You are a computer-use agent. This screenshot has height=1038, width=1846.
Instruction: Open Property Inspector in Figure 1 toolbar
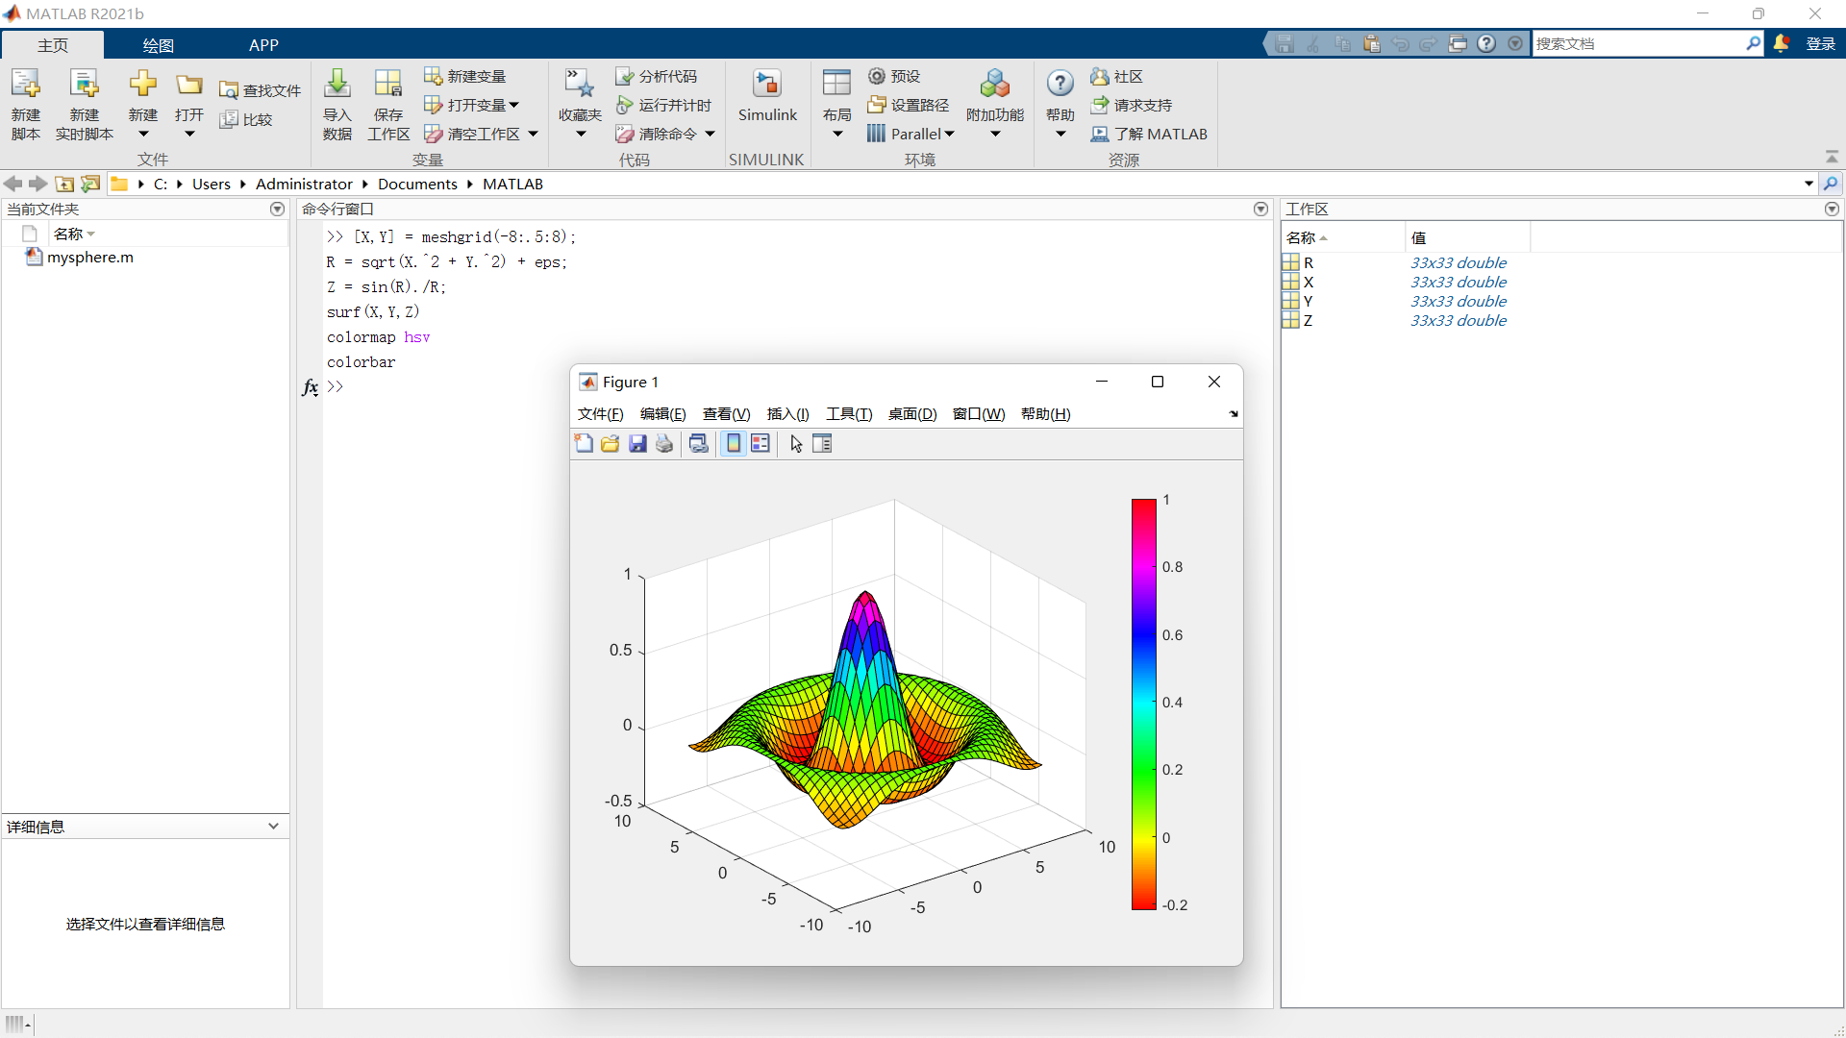(822, 443)
